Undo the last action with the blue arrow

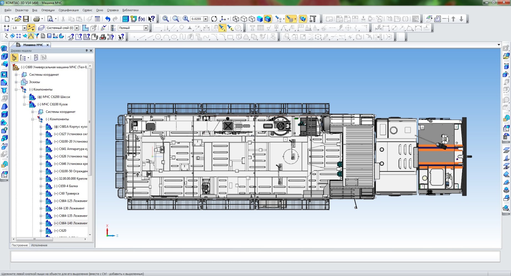point(108,19)
